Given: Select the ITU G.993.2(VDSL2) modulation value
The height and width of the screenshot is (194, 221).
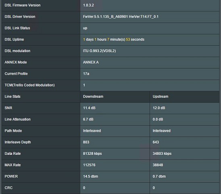Looking at the screenshot, I should tap(99, 51).
